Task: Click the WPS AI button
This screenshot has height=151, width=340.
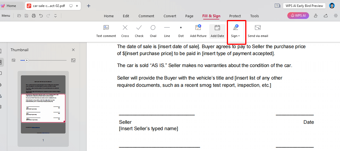Action: [298, 16]
